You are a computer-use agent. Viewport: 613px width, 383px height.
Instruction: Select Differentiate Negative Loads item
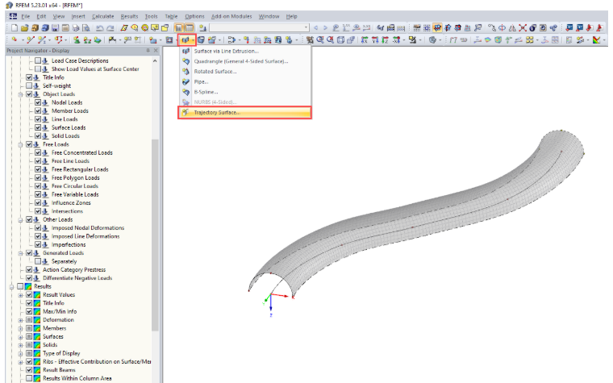coord(77,278)
